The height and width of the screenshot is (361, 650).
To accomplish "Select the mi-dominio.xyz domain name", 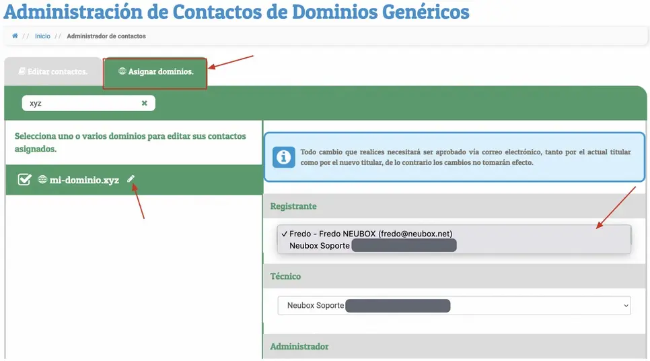I will click(84, 180).
